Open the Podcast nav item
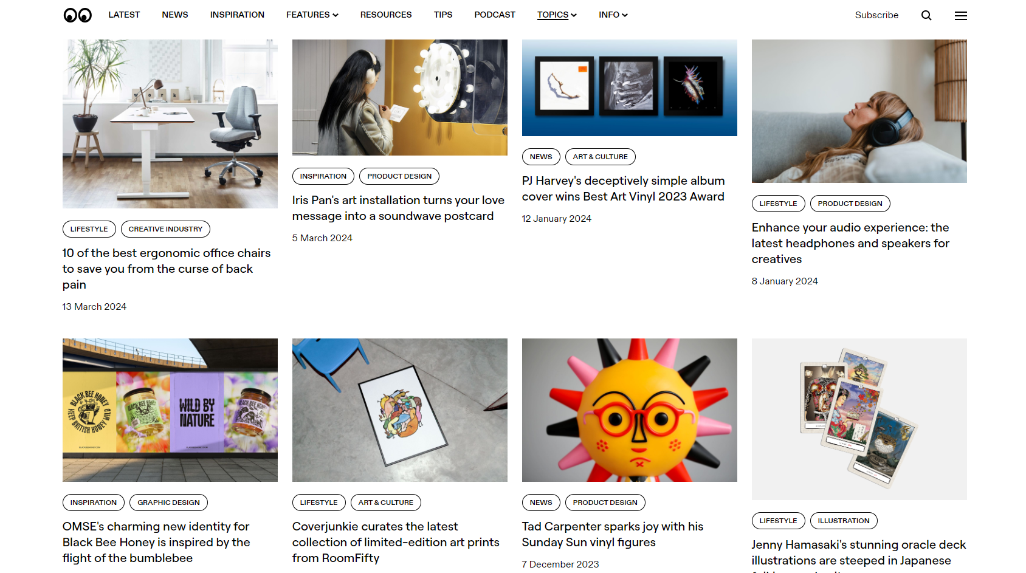1026x573 pixels. (495, 15)
